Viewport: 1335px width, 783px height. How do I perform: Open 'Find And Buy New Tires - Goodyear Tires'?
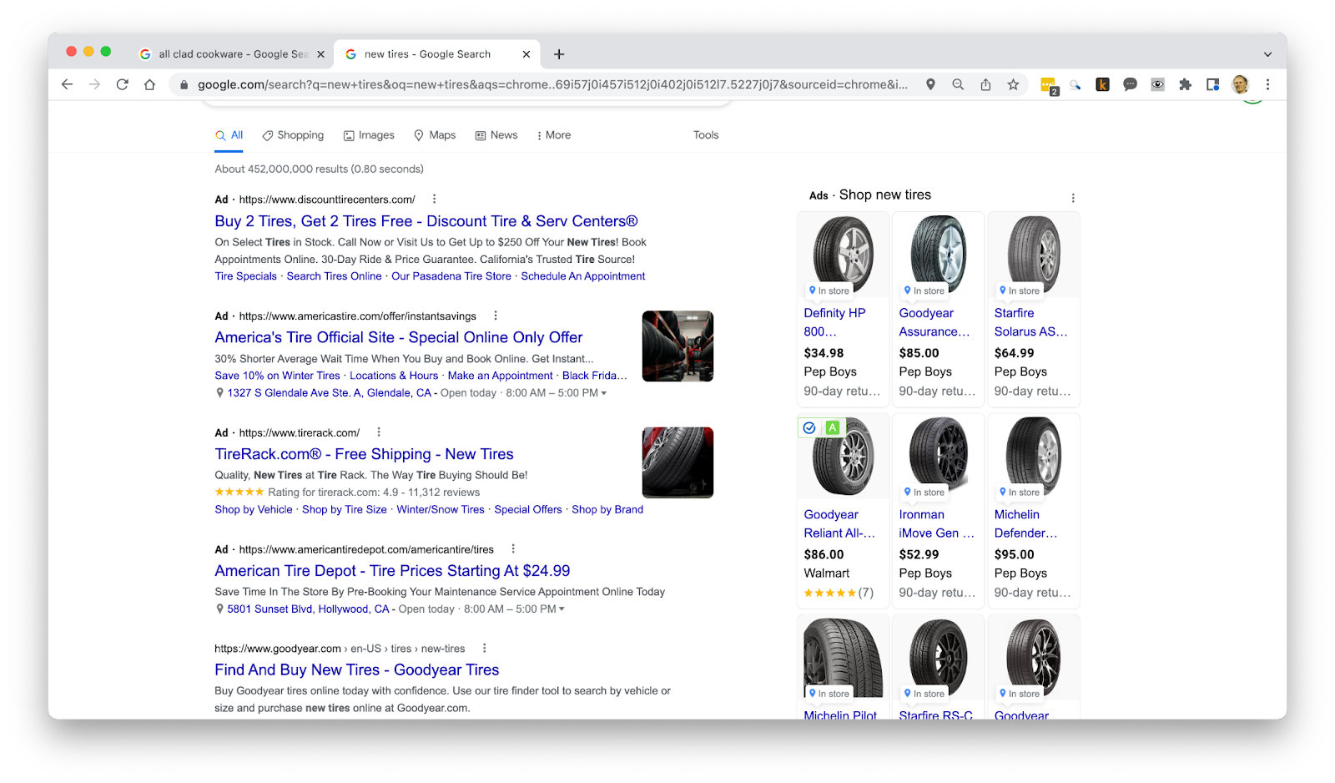(357, 669)
